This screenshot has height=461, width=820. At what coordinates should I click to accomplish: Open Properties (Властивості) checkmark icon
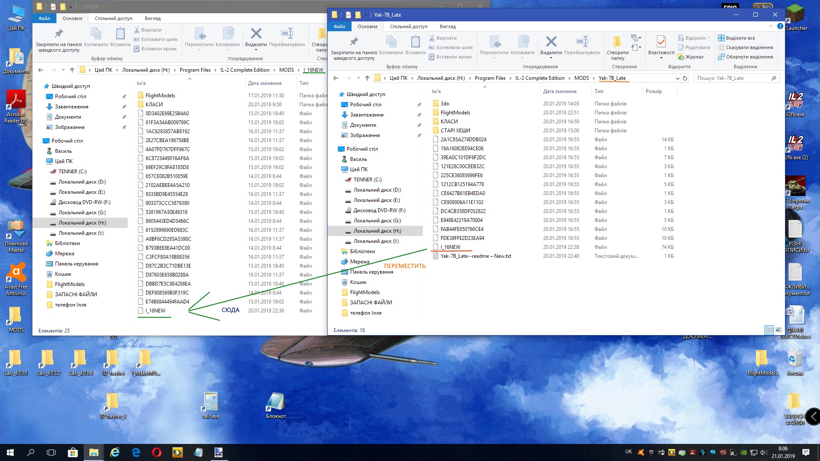[x=661, y=42]
